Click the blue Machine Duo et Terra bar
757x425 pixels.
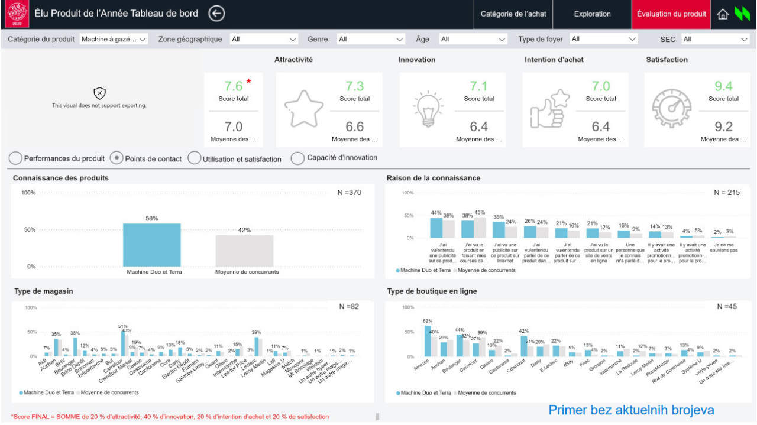coord(152,245)
